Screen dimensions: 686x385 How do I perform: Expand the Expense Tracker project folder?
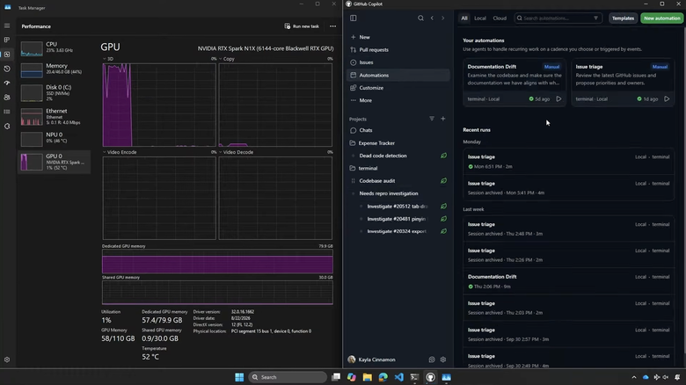click(398, 143)
